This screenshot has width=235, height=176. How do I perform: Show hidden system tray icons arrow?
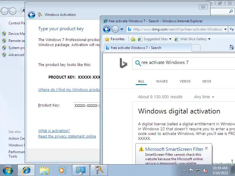point(184,170)
